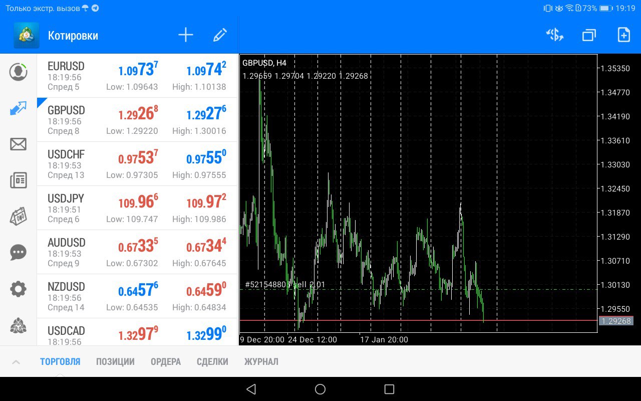Viewport: 641px width, 401px height.
Task: Tap USDJPY bid price 109.966
Action: [138, 202]
